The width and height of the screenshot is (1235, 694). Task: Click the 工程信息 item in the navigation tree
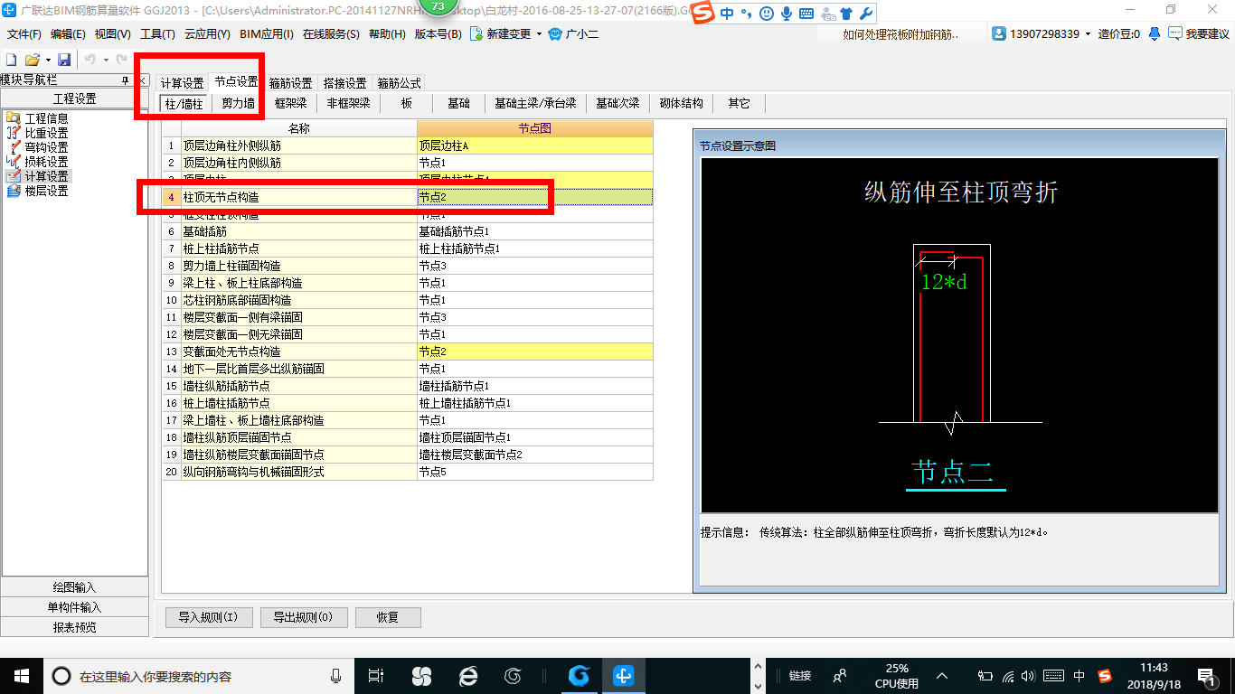[46, 118]
